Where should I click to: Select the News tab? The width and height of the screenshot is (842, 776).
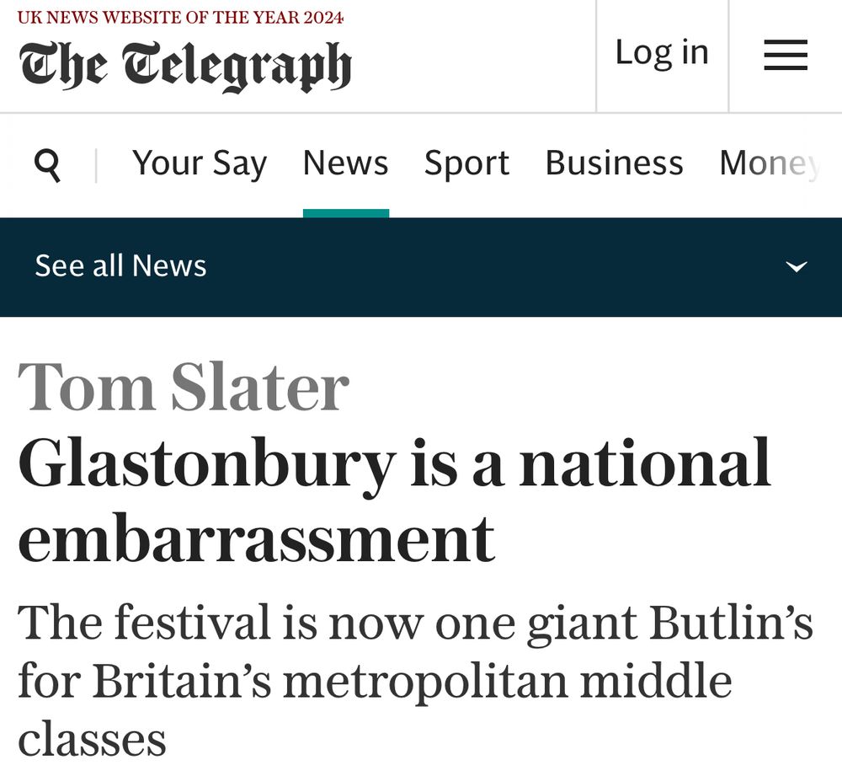click(x=345, y=163)
